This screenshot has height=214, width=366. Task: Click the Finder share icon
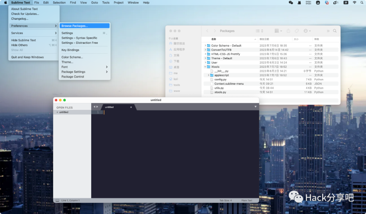point(288,31)
